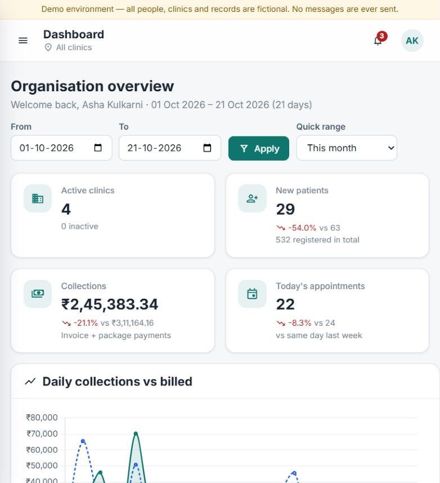The image size is (440, 483).
Task: Click the blue billed data point near ₹65,000
Action: (x=83, y=441)
